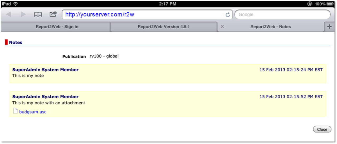Viewport: 337px width, 144px height.
Task: Click the Close button
Action: pyautogui.click(x=322, y=129)
